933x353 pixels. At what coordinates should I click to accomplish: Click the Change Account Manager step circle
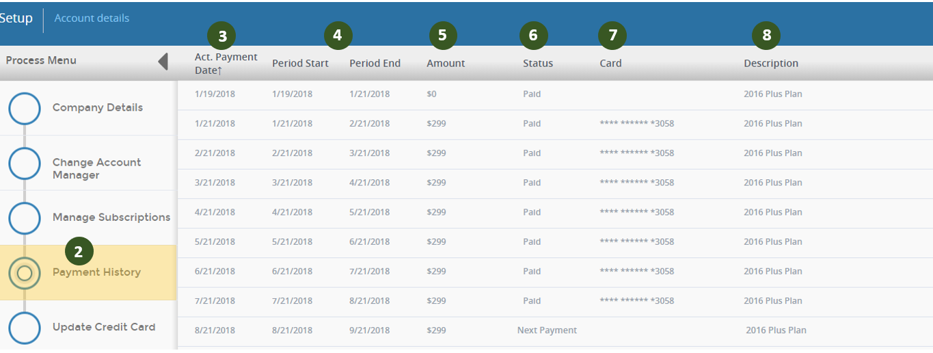point(25,163)
